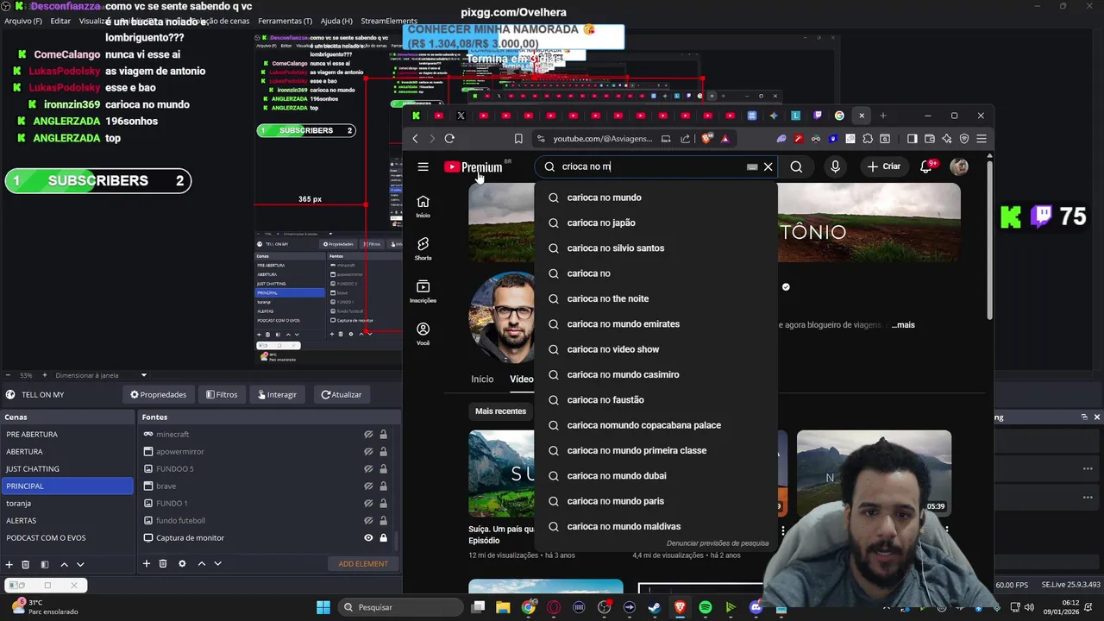
Task: Click the Interagir button
Action: [x=277, y=394]
